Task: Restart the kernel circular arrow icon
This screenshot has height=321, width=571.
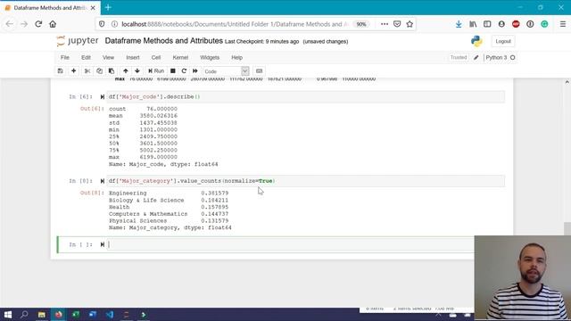Action: (x=184, y=71)
